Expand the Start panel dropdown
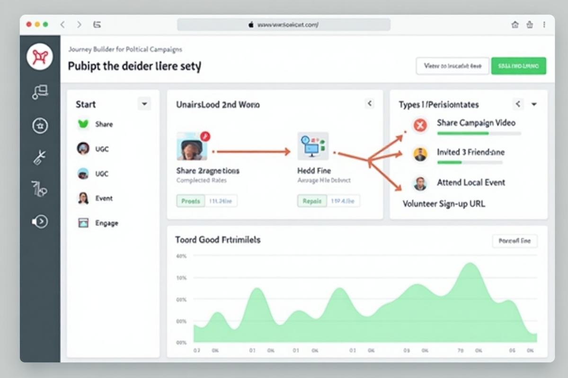 [x=144, y=104]
